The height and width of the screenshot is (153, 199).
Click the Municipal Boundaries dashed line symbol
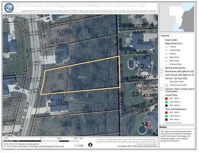click(162, 68)
